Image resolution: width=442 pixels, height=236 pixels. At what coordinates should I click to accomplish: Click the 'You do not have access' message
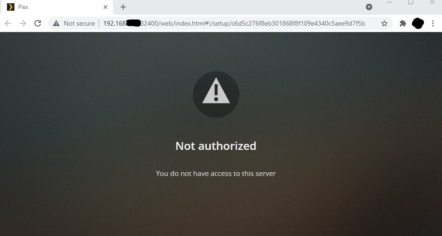(216, 173)
